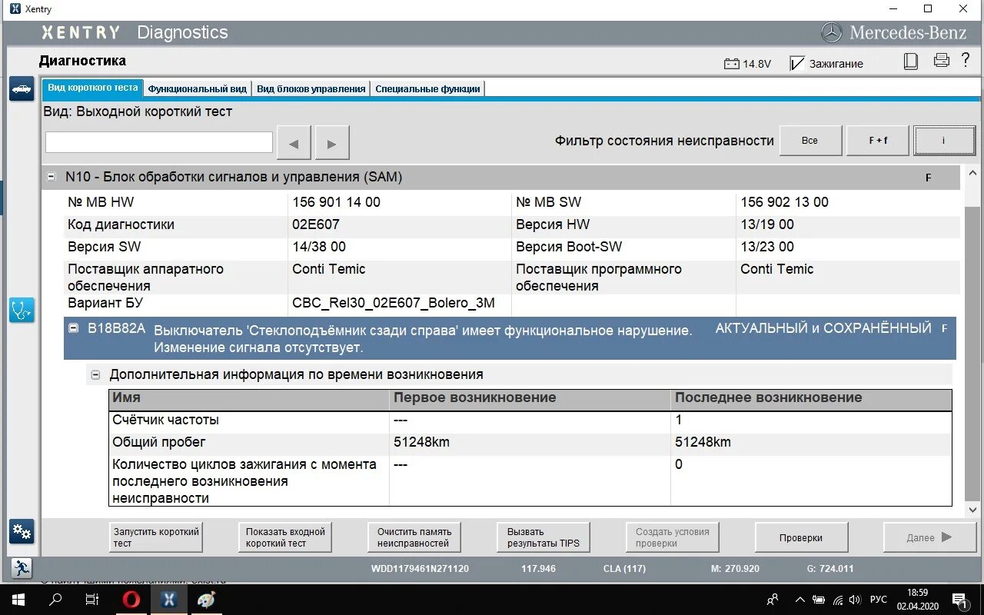Open the gears settings sidebar icon
984x615 pixels.
[x=22, y=531]
